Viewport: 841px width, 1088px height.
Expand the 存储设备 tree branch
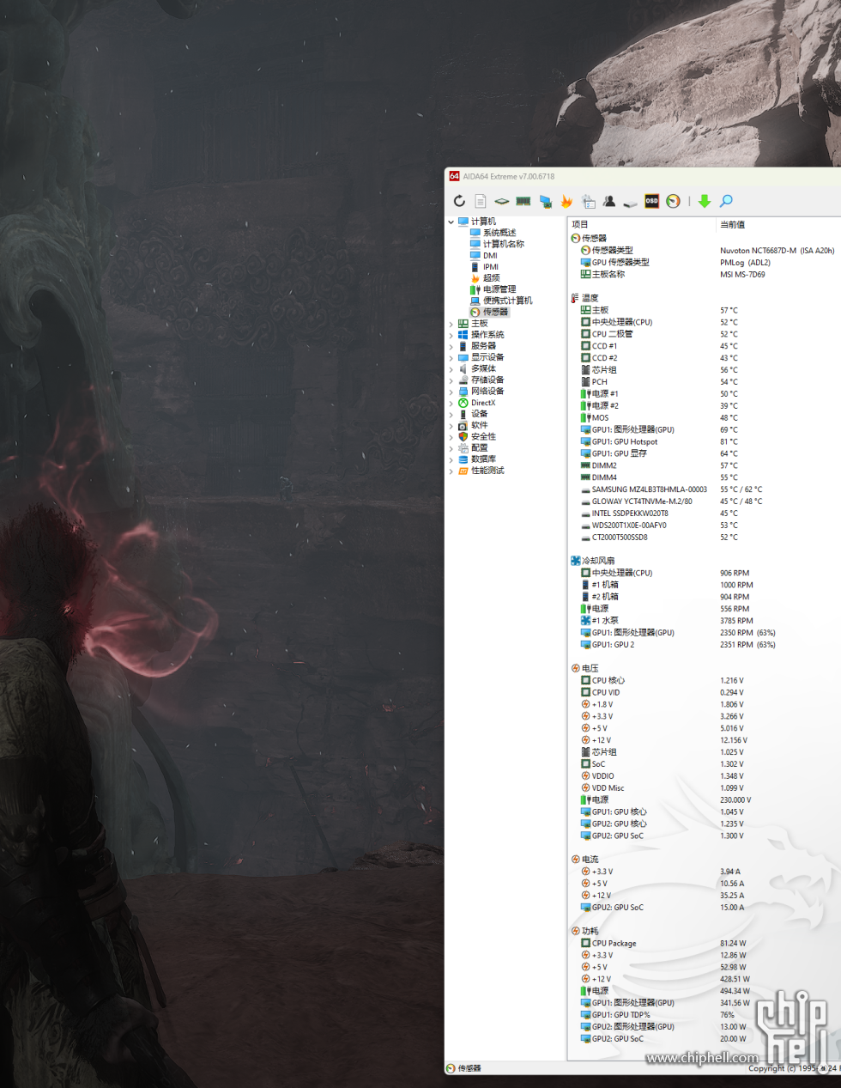451,380
